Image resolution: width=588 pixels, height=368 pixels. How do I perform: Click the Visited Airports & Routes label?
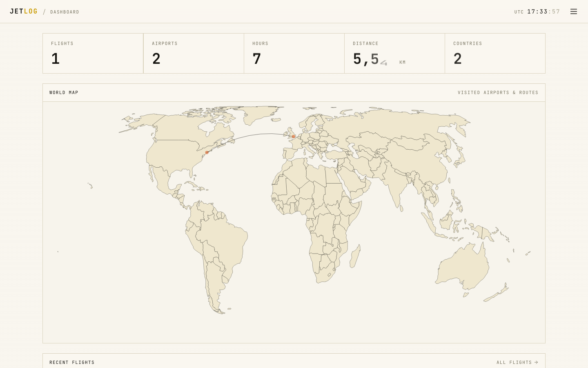[498, 92]
